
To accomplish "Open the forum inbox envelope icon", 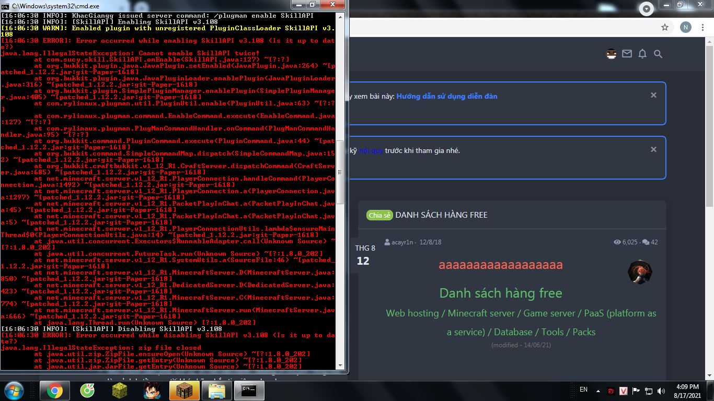I will pyautogui.click(x=627, y=54).
